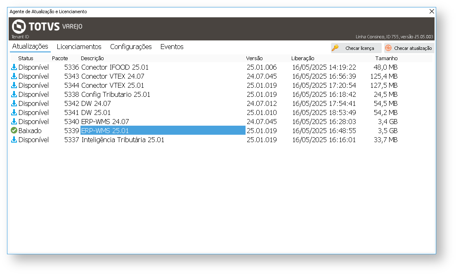Select the ERP-WMS 24.07 description

click(x=105, y=122)
